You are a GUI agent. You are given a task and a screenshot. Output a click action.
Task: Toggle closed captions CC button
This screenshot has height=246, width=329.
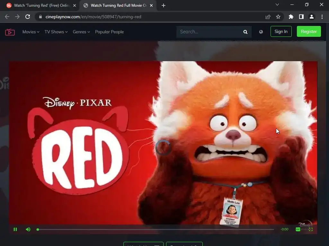(298, 229)
